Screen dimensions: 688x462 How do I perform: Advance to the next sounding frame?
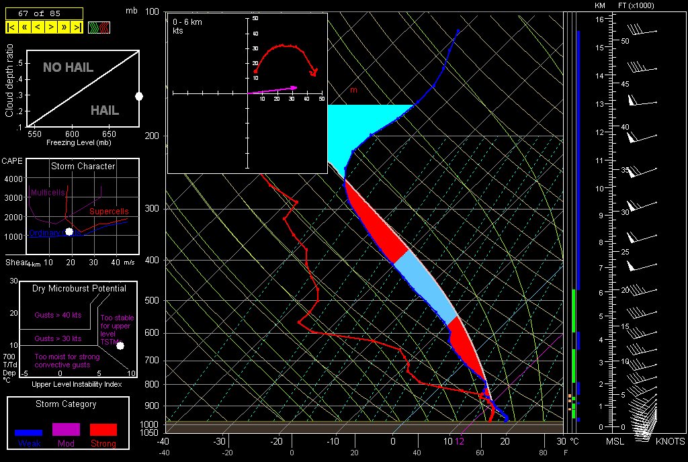click(x=51, y=28)
